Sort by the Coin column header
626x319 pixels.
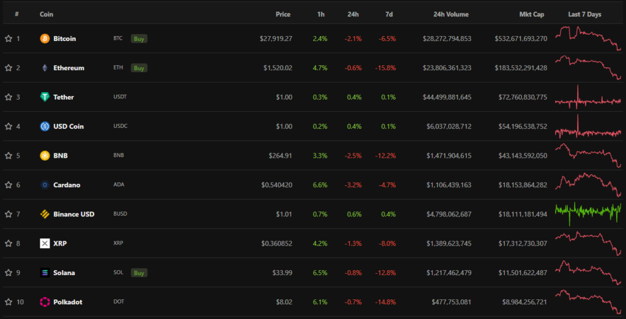(x=46, y=14)
